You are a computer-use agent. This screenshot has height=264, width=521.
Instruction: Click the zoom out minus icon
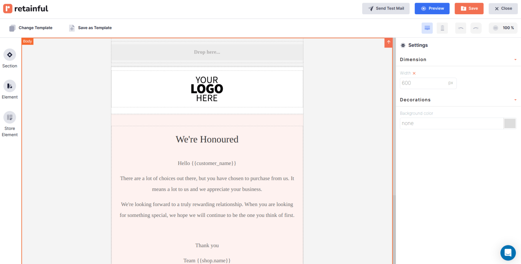pyautogui.click(x=495, y=28)
